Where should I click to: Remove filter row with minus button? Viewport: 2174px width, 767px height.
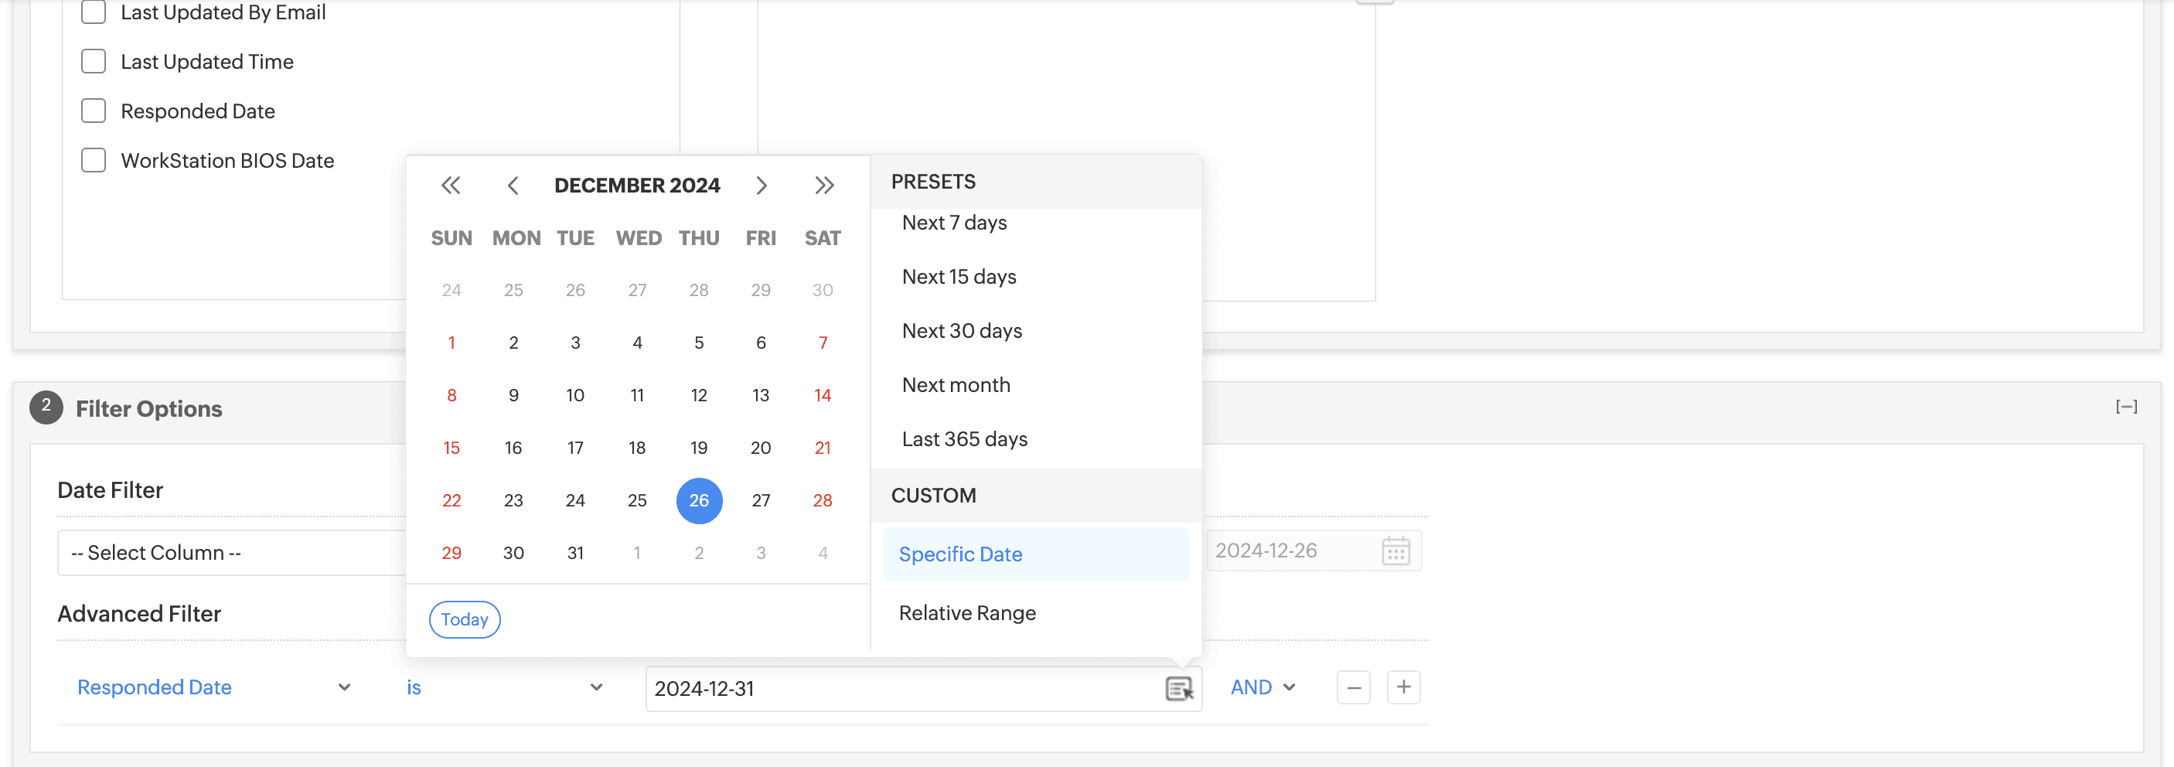[1353, 687]
